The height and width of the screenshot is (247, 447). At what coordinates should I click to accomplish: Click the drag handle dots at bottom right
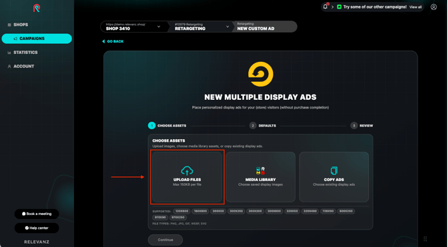point(425,239)
